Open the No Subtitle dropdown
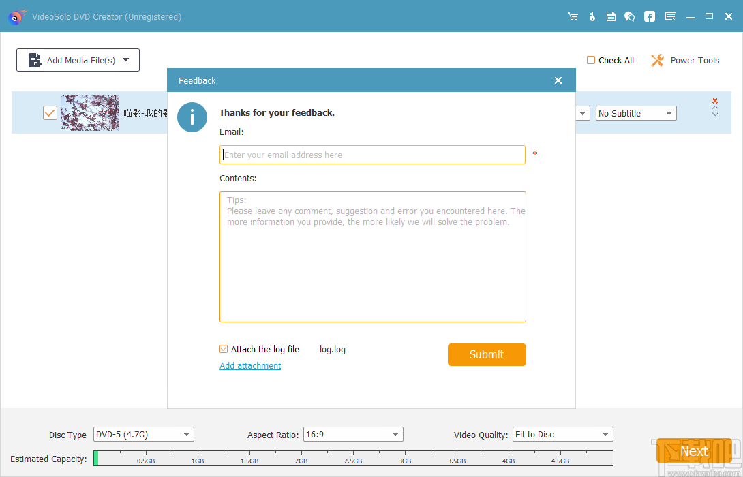743x477 pixels. tap(635, 113)
